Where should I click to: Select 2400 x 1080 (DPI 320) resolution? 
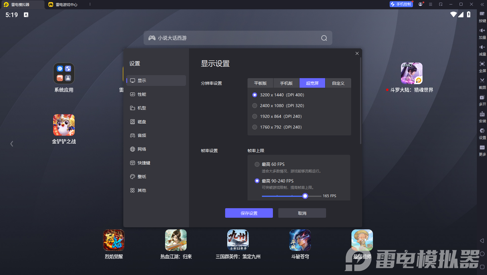tap(278, 106)
